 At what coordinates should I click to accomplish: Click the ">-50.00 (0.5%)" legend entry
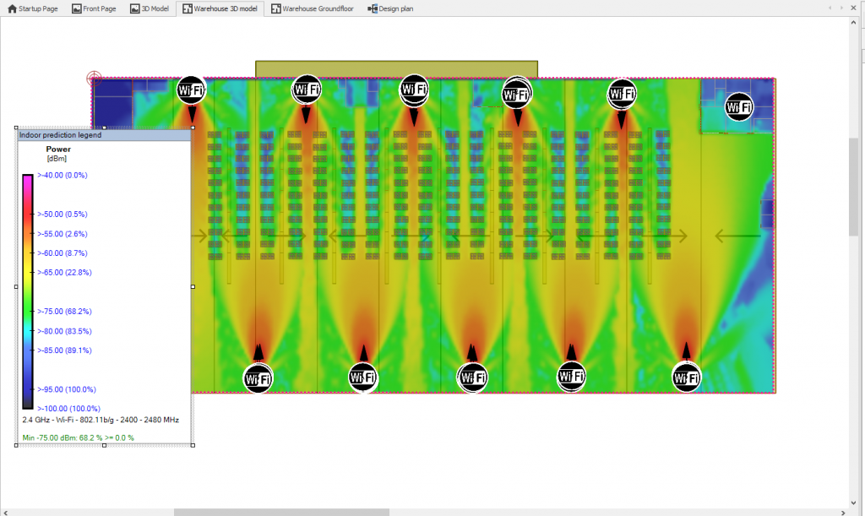tap(63, 215)
